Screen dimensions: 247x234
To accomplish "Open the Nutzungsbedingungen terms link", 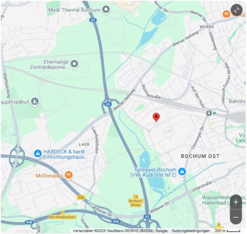I will pos(191,231).
